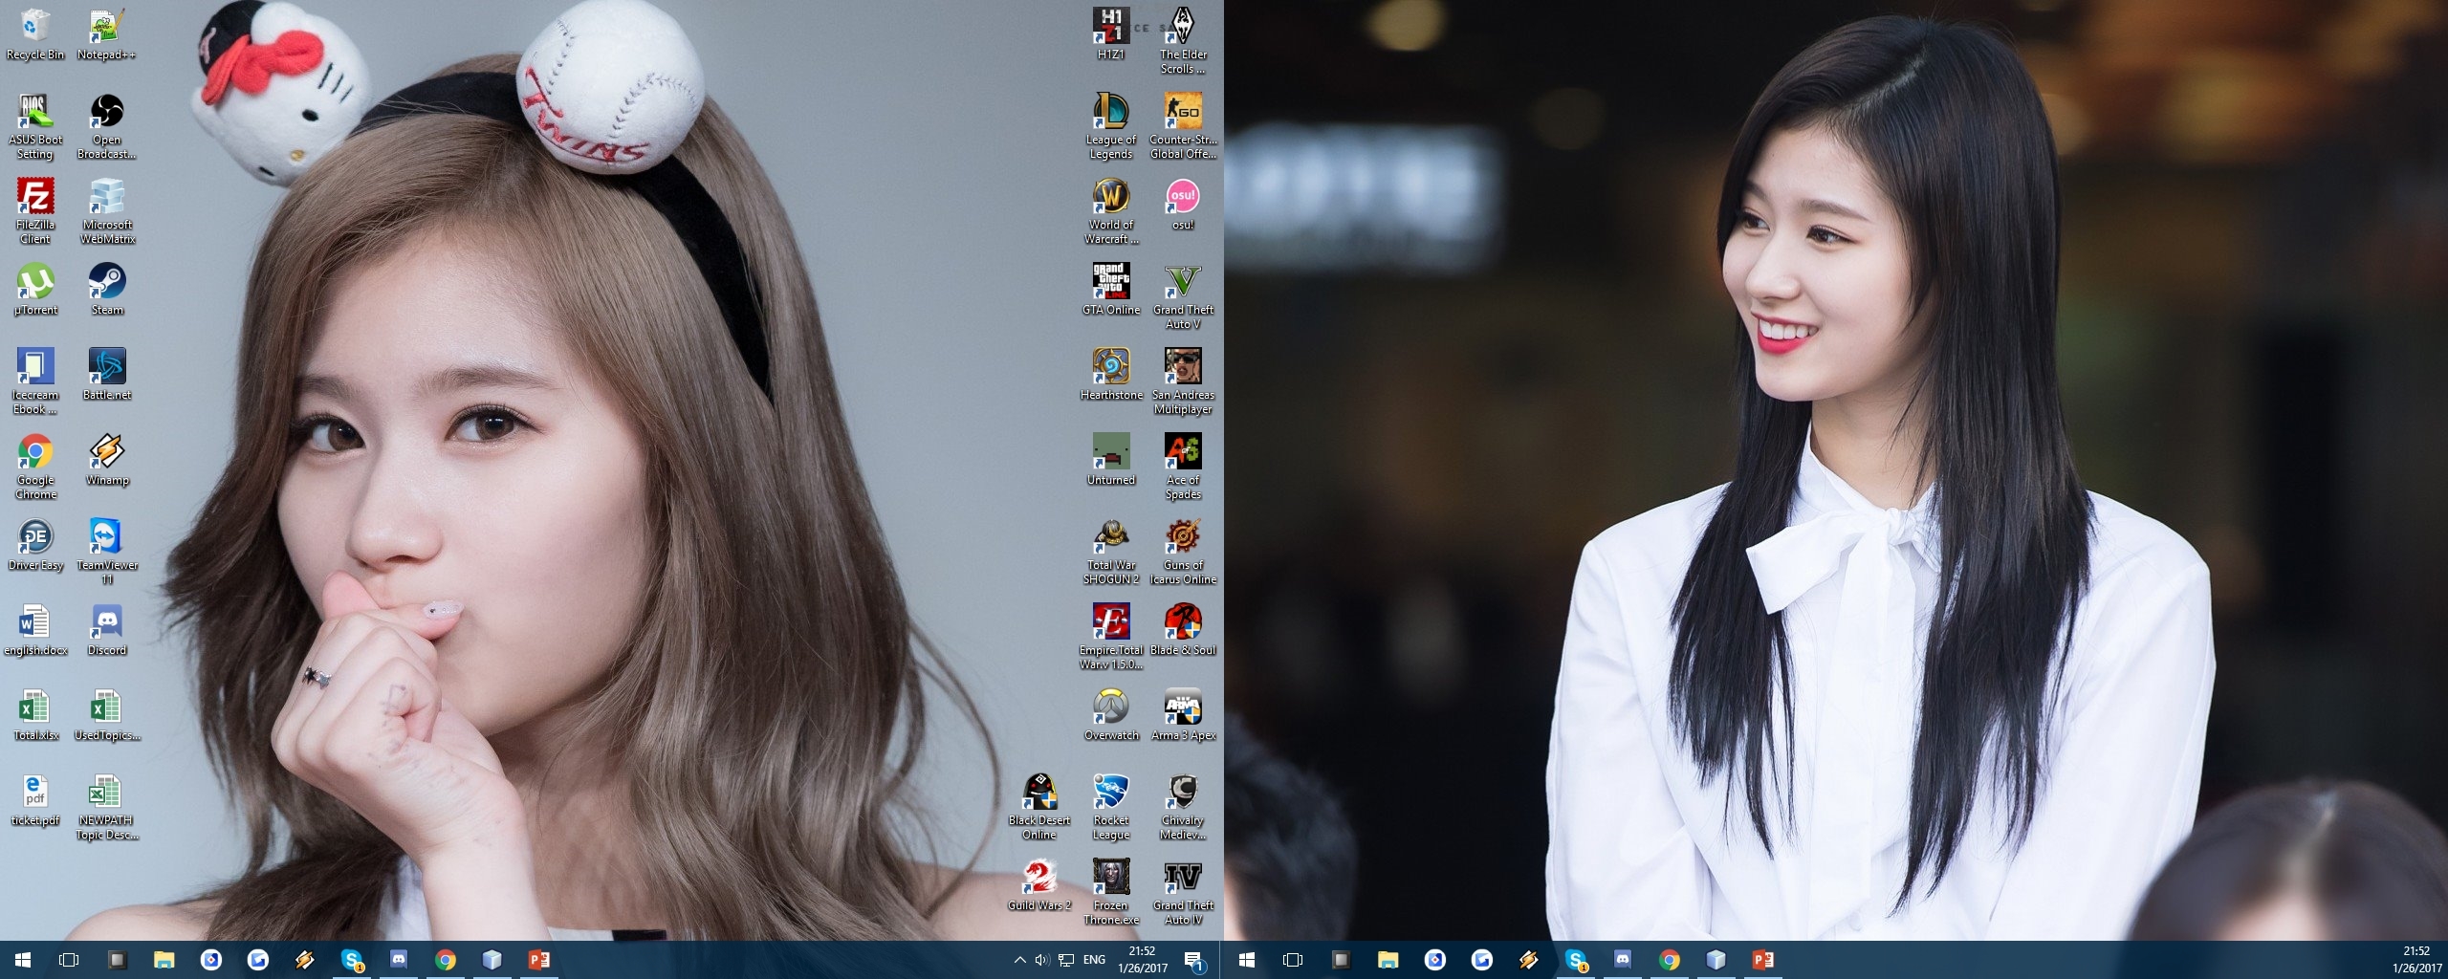Click the League of Legends icon
Image resolution: width=2448 pixels, height=979 pixels.
coord(1111,126)
